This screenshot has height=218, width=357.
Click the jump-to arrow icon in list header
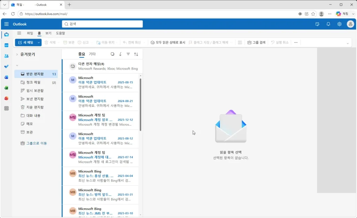pyautogui.click(x=120, y=54)
